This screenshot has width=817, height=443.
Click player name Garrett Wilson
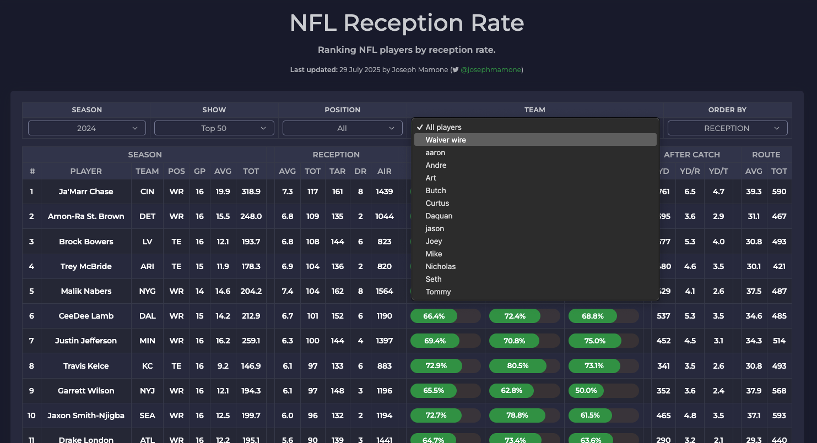coord(86,391)
